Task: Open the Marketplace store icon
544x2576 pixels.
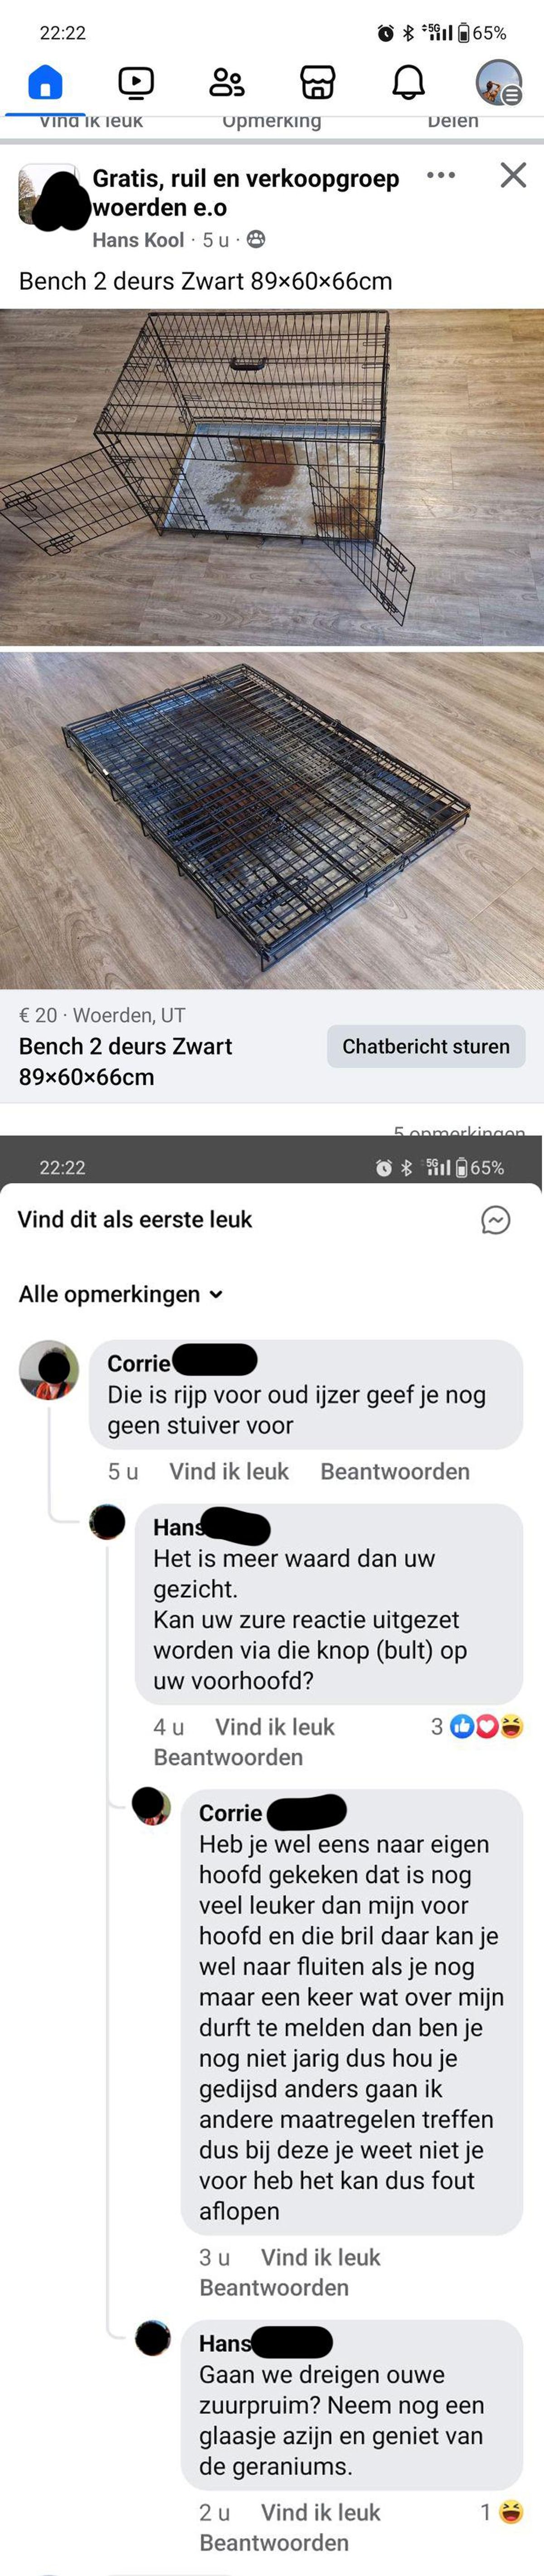Action: (x=317, y=82)
